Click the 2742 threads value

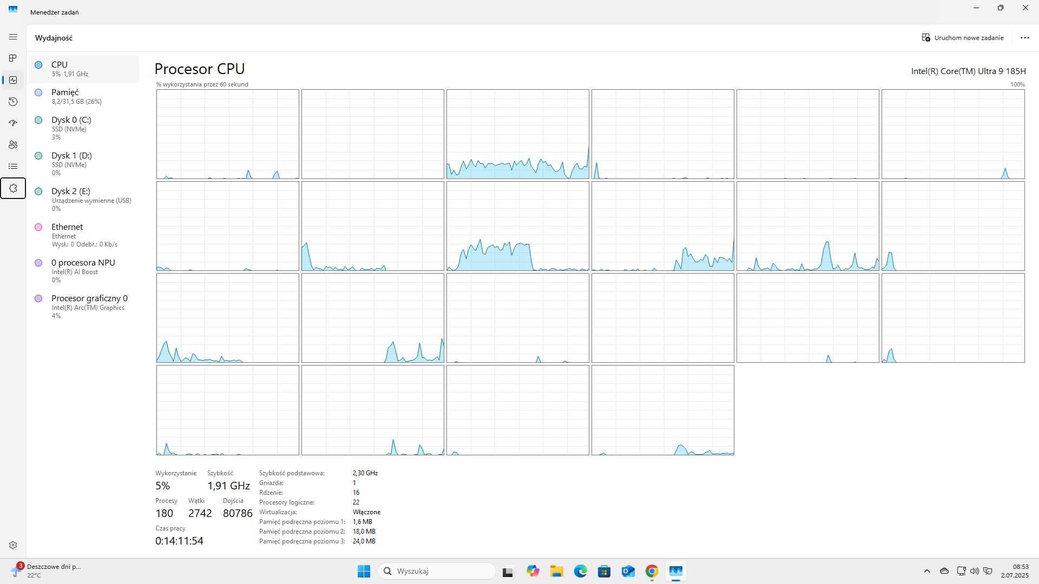200,513
